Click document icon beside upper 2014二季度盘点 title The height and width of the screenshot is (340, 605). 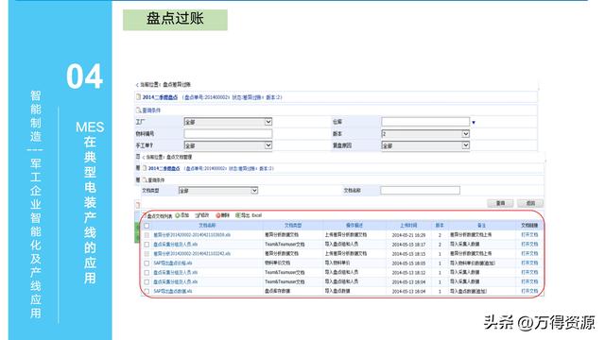coord(139,97)
